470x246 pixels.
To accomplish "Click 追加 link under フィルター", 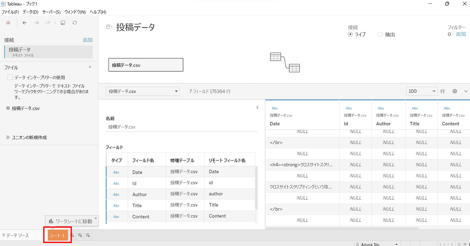I will click(x=461, y=34).
